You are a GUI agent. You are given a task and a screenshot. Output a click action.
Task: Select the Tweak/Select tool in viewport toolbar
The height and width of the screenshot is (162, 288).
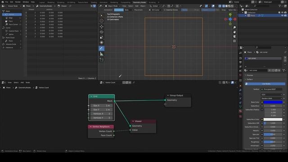click(x=102, y=15)
